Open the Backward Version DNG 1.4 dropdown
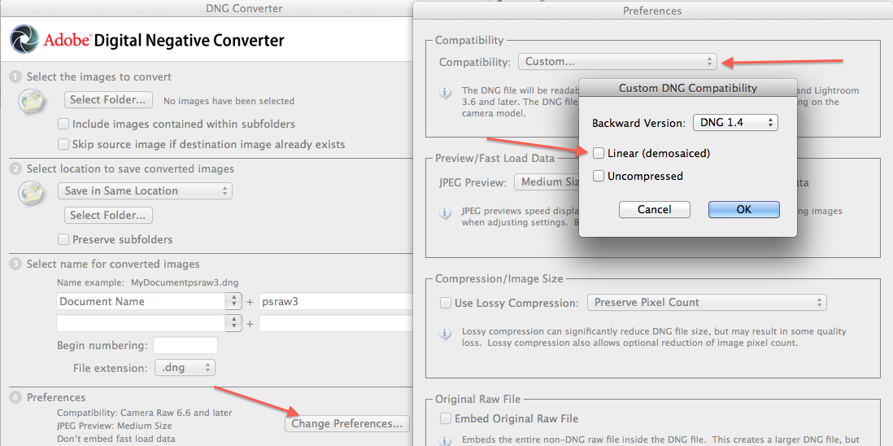Screen dimensions: 893x446 (x=735, y=122)
